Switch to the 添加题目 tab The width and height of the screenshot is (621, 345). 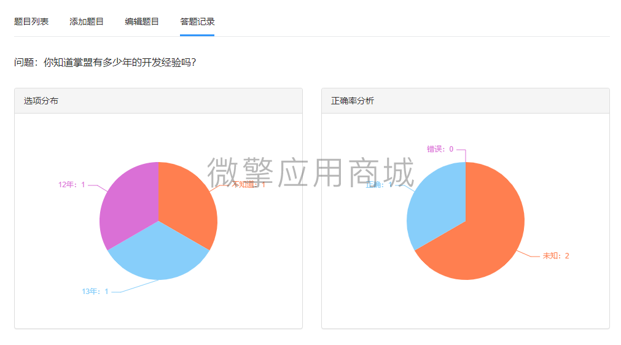(x=87, y=21)
